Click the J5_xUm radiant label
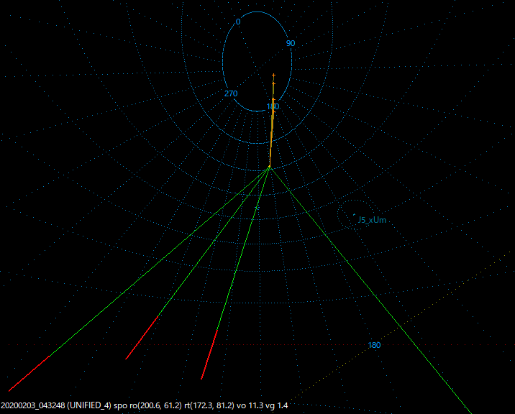515x414 pixels. [372, 220]
